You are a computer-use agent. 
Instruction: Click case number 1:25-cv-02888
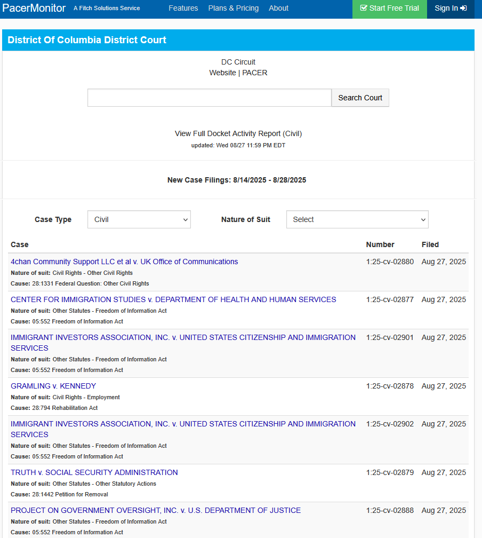coord(390,510)
